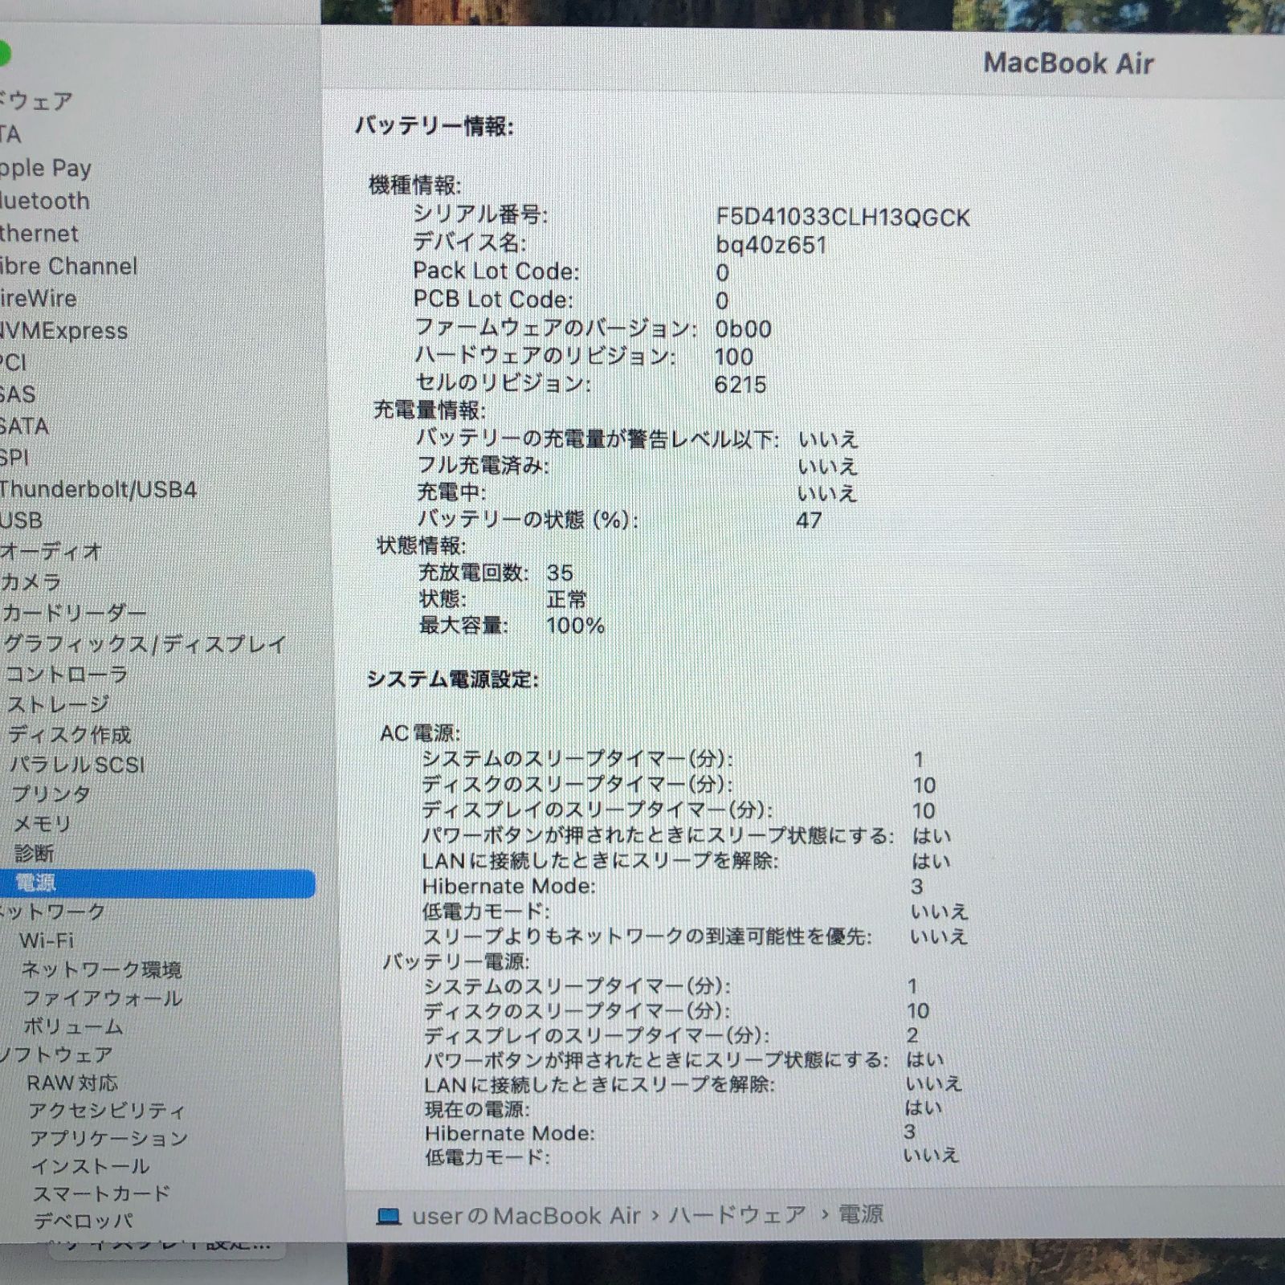The height and width of the screenshot is (1285, 1285).
Task: Click userのMacBook Air in path bar
Action: (526, 1216)
